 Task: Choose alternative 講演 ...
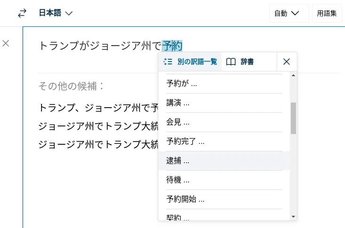pyautogui.click(x=224, y=103)
